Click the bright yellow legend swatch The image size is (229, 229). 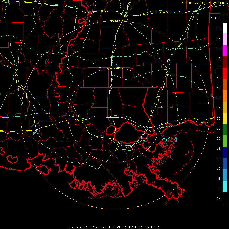tap(225, 119)
